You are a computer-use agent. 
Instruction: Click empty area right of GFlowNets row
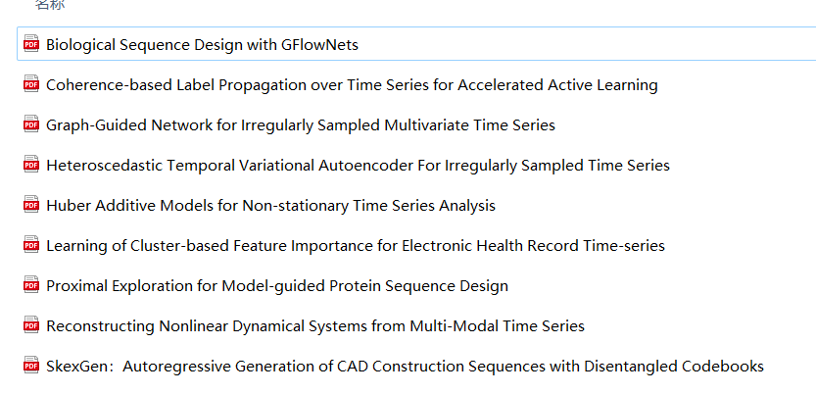[x=588, y=44]
